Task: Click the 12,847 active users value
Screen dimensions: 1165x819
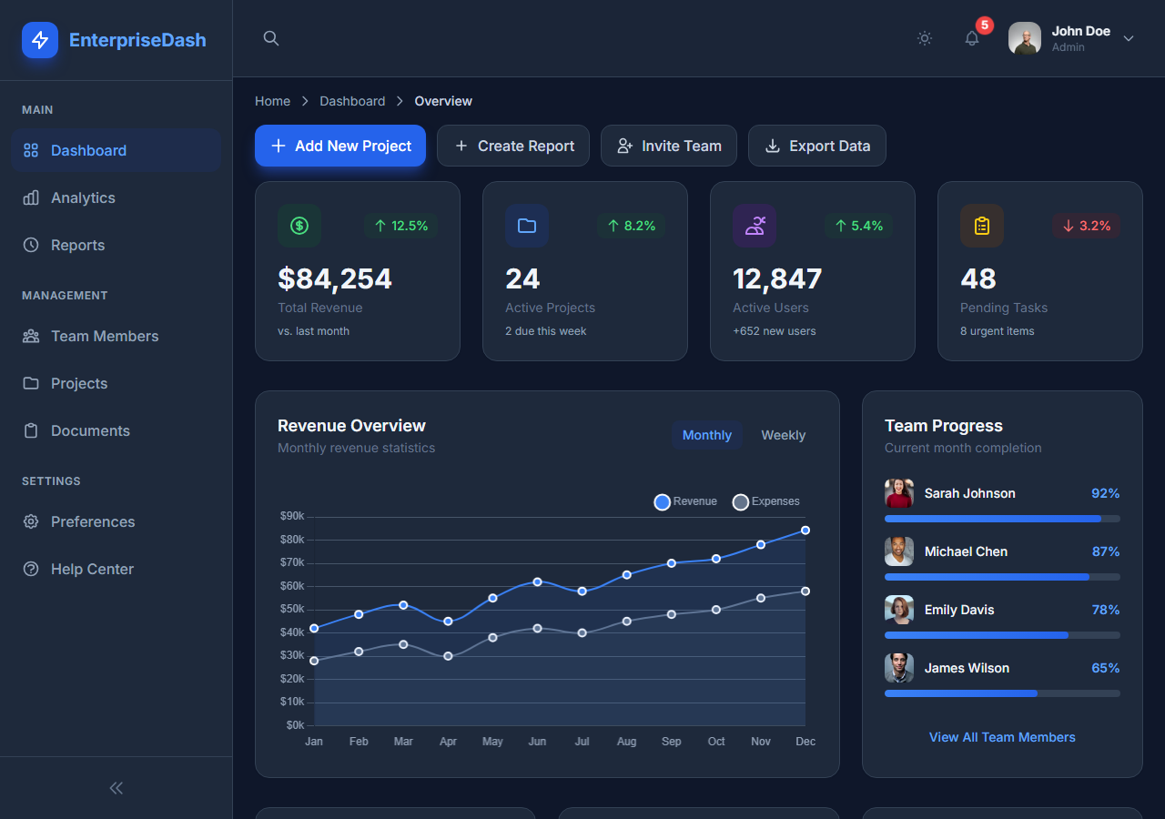Action: [x=777, y=278]
